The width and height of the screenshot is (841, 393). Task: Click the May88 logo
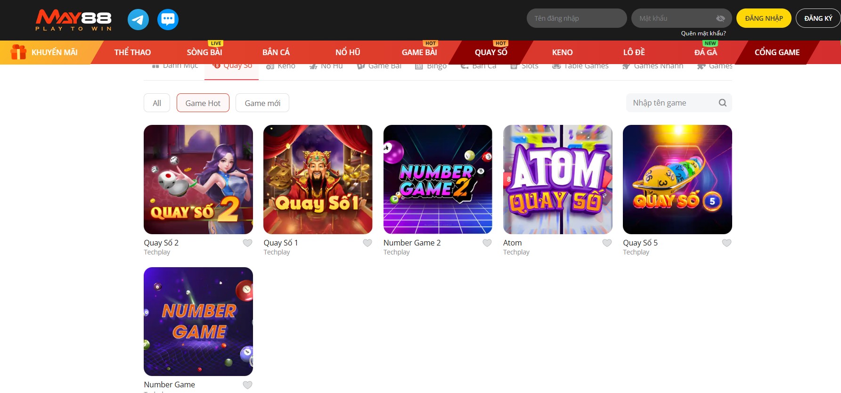click(73, 20)
